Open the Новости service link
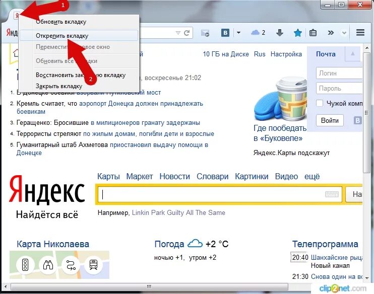Screen dimensions: 374x294 [x=174, y=176]
